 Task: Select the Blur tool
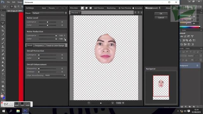click(x=3, y=62)
